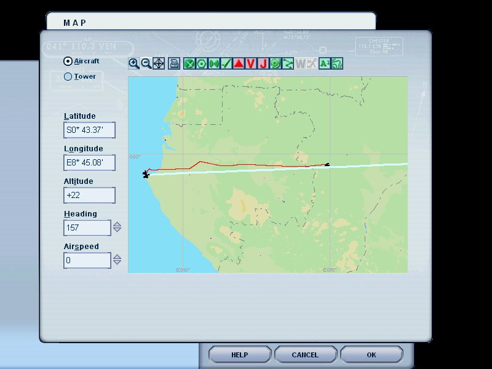This screenshot has width=492, height=369.
Task: Open the HELP button
Action: [x=240, y=355]
